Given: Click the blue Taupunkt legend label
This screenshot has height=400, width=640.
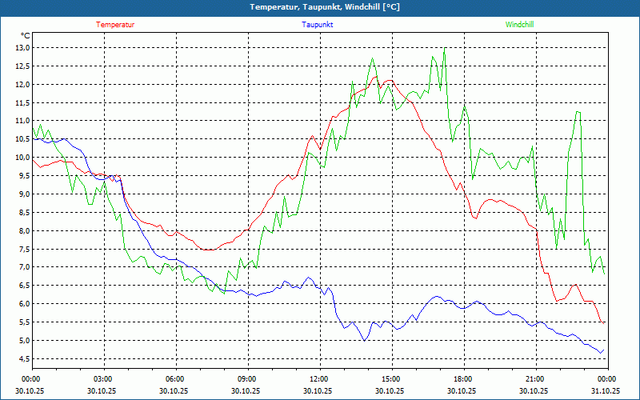Looking at the screenshot, I should click(x=318, y=25).
